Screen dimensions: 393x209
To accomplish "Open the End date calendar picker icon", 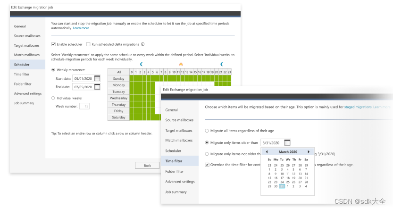I will coord(97,87).
